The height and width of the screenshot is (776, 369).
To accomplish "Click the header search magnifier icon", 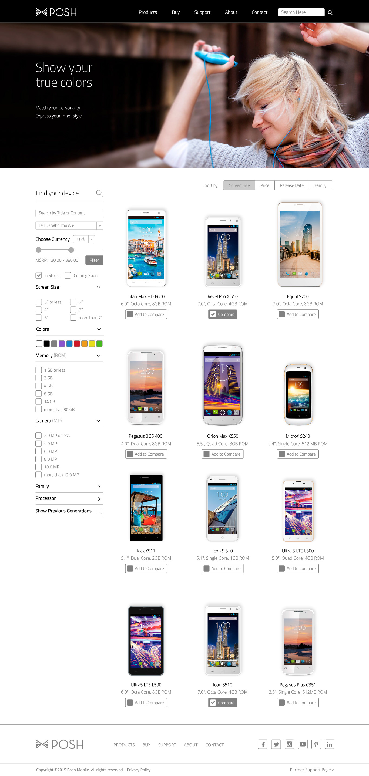I will pyautogui.click(x=330, y=12).
